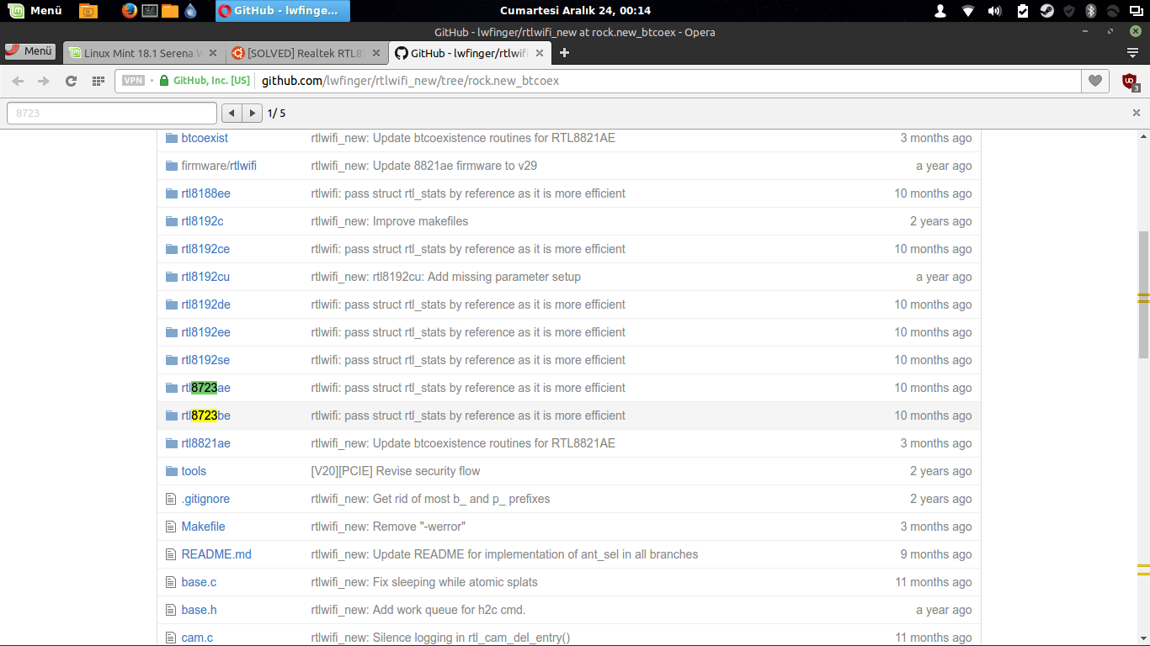Close the find-in-page bar

point(1137,113)
